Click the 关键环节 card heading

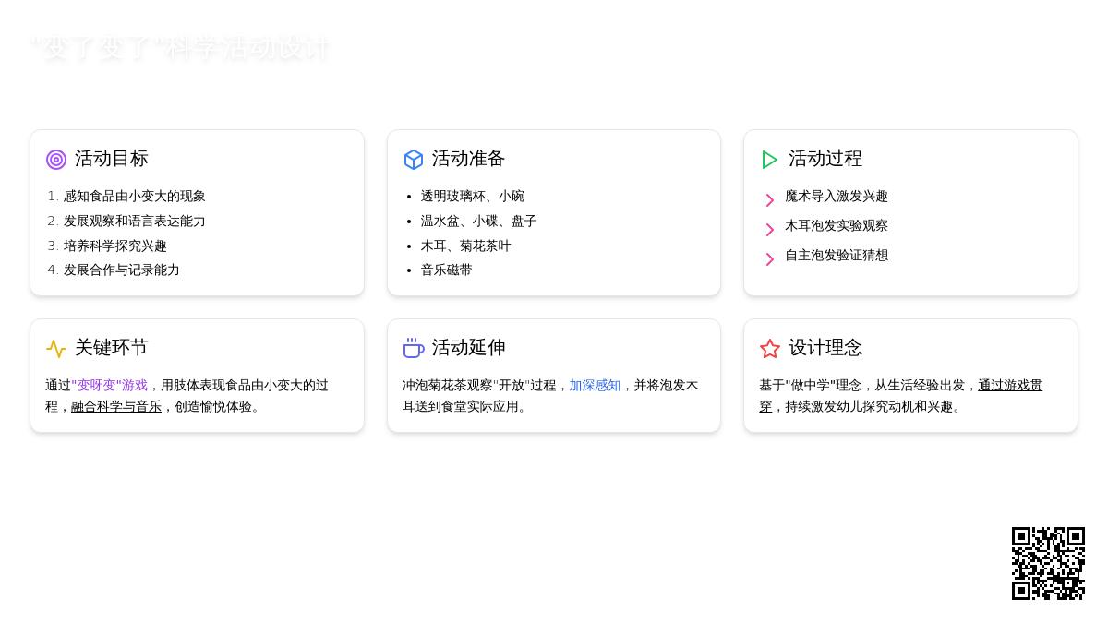coord(112,348)
